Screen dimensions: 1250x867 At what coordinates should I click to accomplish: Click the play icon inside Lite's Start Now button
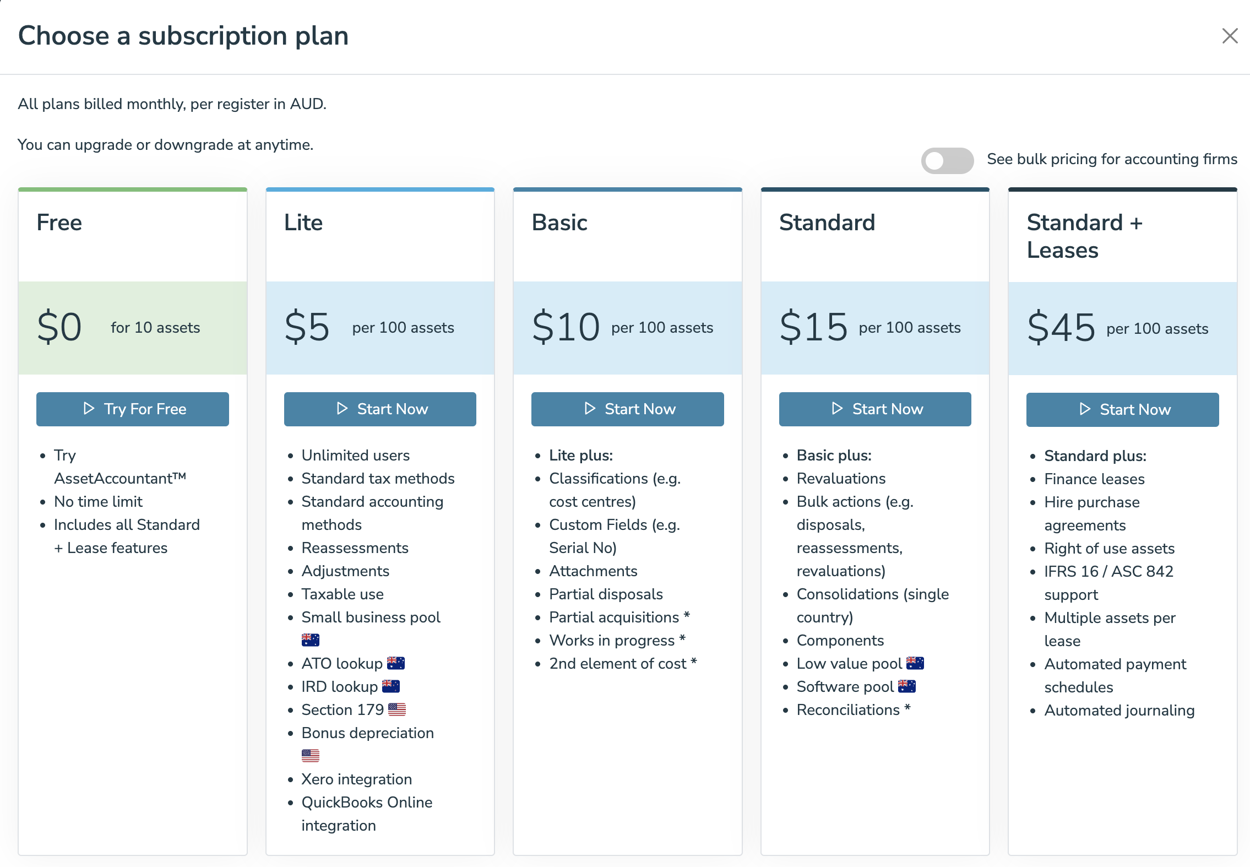click(343, 409)
